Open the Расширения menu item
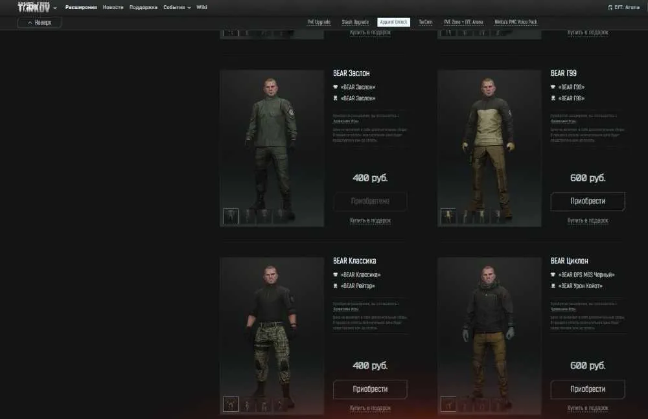Image resolution: width=648 pixels, height=419 pixels. (x=81, y=7)
